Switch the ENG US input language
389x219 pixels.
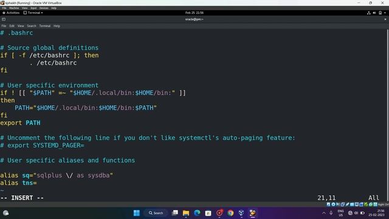(x=341, y=213)
